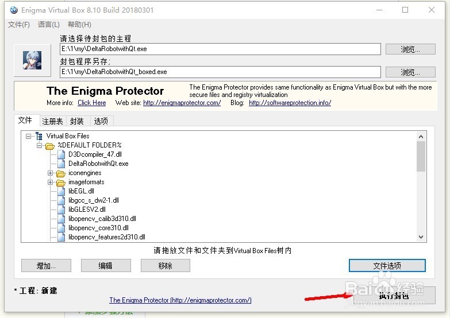Image resolution: width=450 pixels, height=318 pixels.
Task: Click 浏览 button for boxed output file
Action: (410, 72)
